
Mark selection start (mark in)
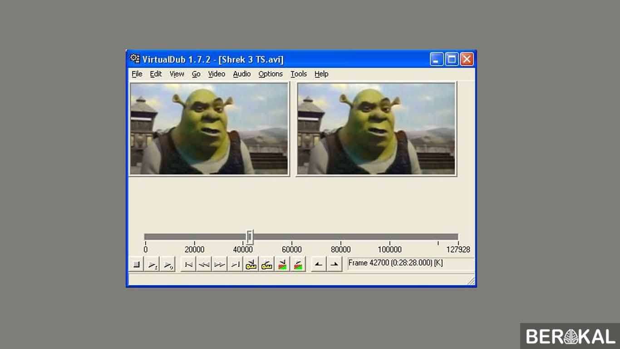(x=319, y=264)
